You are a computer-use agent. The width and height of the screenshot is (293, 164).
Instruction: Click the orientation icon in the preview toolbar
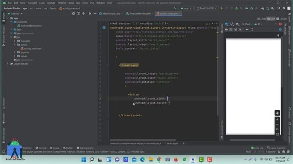232,24
